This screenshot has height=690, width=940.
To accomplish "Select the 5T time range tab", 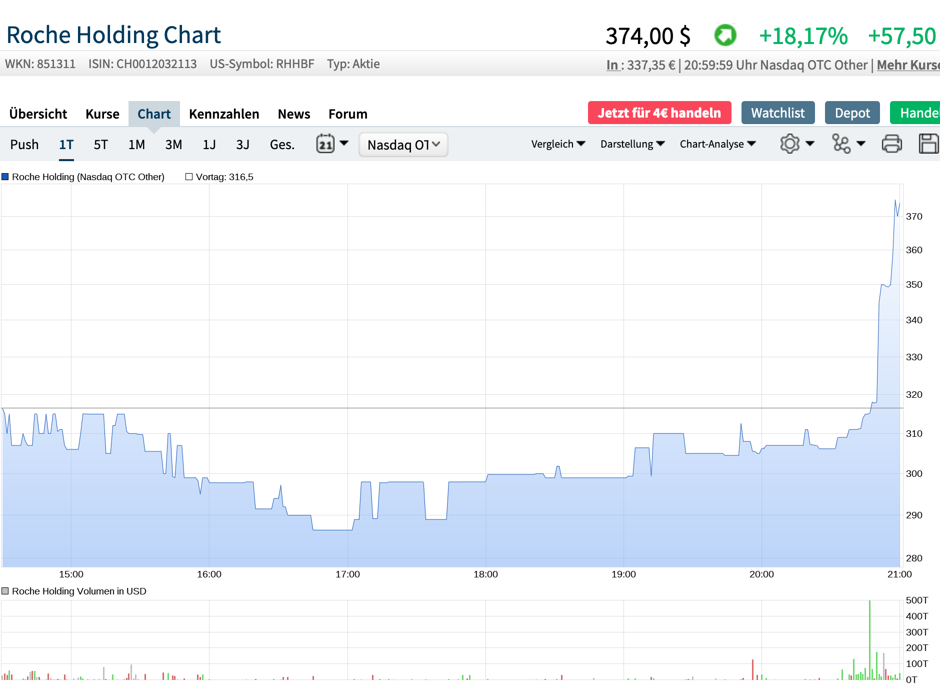I will (x=100, y=145).
